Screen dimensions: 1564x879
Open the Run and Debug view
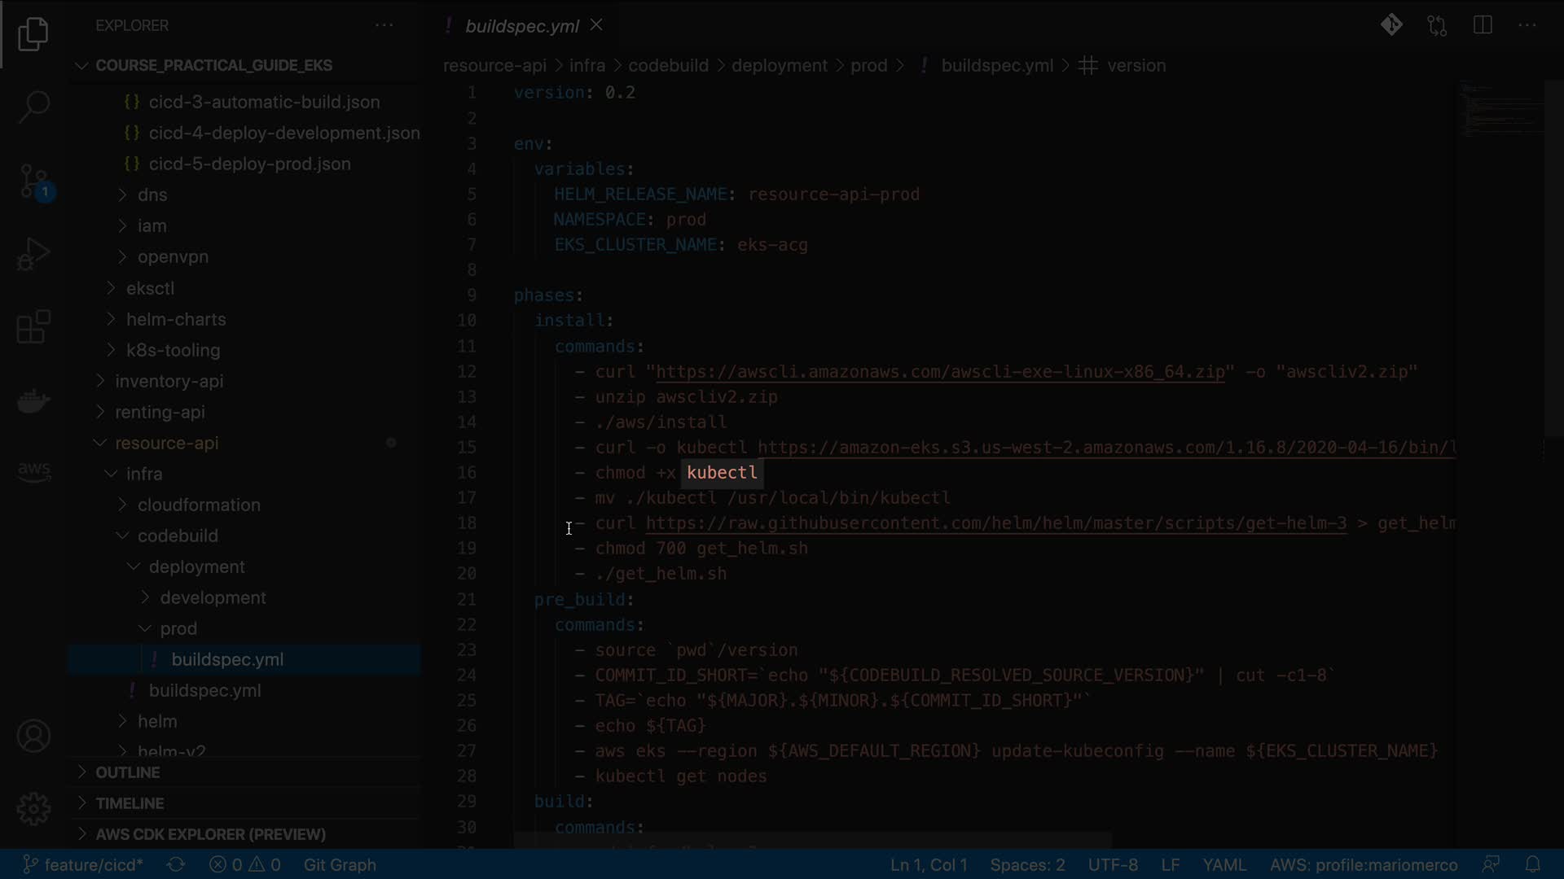[x=33, y=254]
